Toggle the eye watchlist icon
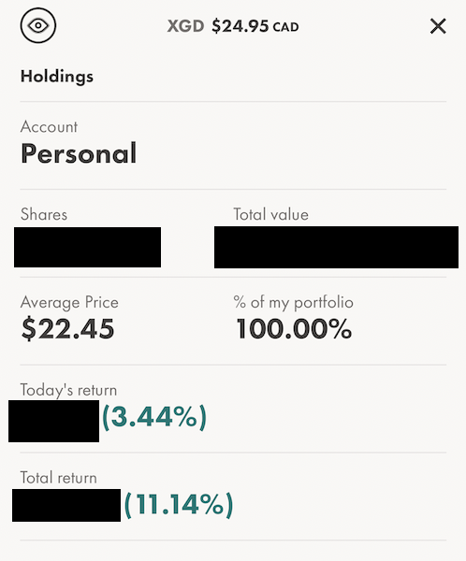Screen dimensions: 466x561 [38, 25]
